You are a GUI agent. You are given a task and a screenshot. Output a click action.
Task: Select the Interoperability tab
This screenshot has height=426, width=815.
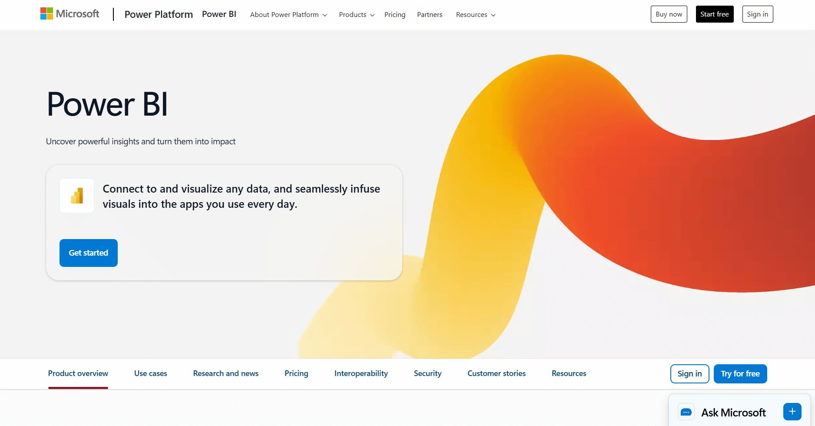361,373
